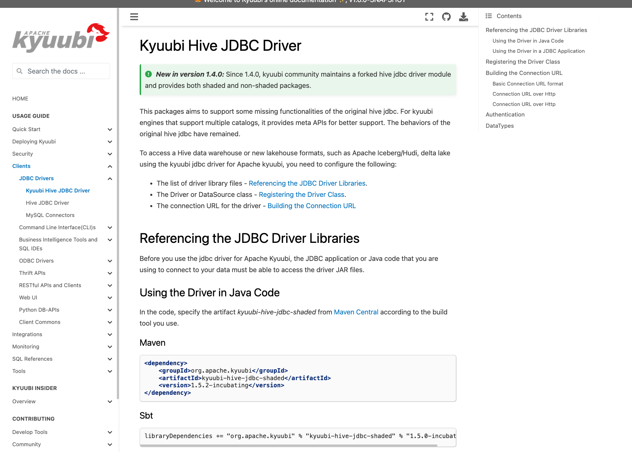Select Kyuubi Hive JDBC Driver page
This screenshot has height=452, width=632.
point(58,190)
